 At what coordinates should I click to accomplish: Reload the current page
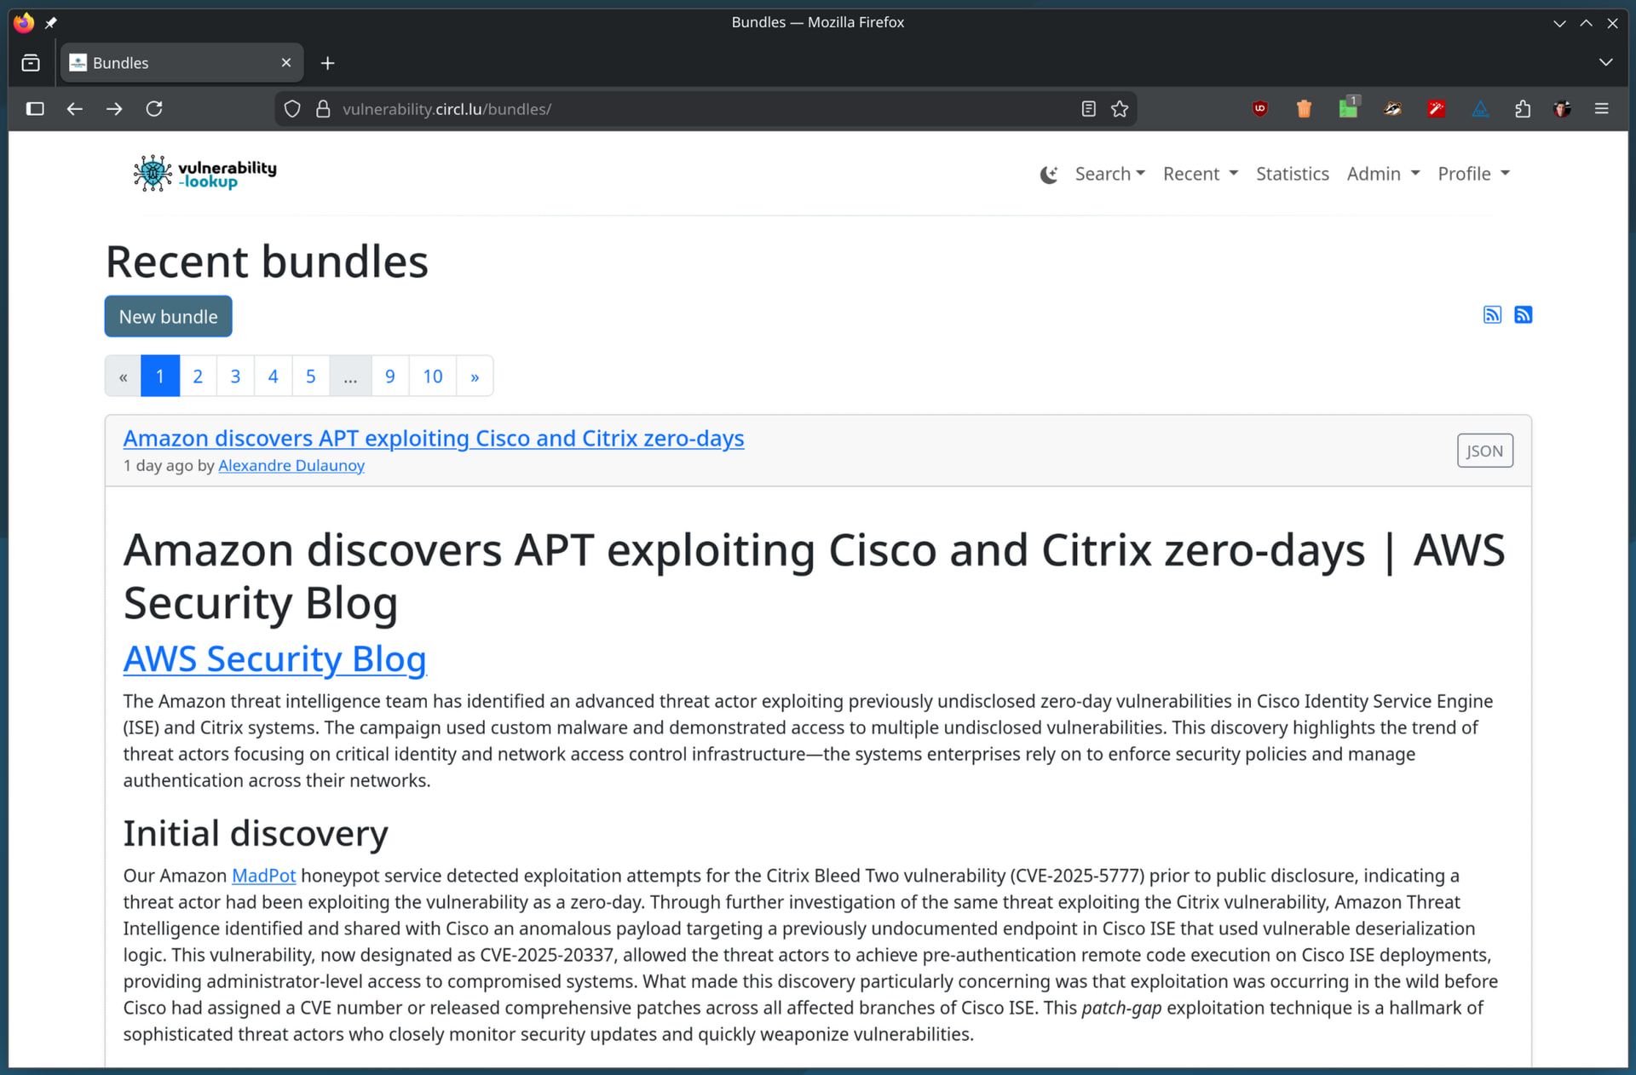coord(154,109)
